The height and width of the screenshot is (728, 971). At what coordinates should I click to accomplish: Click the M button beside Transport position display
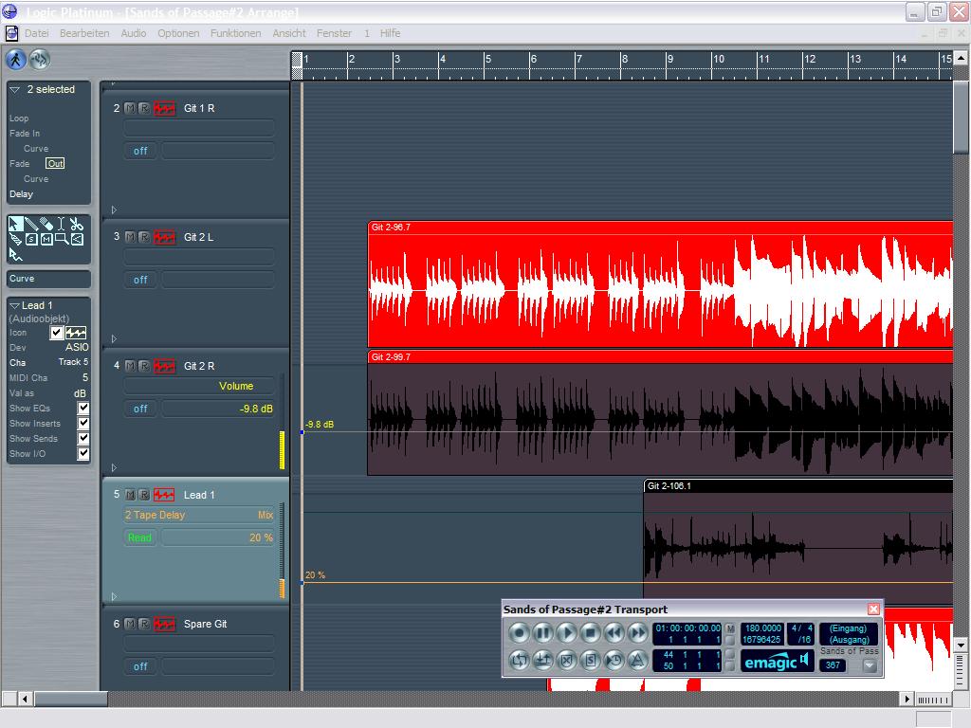click(x=731, y=628)
